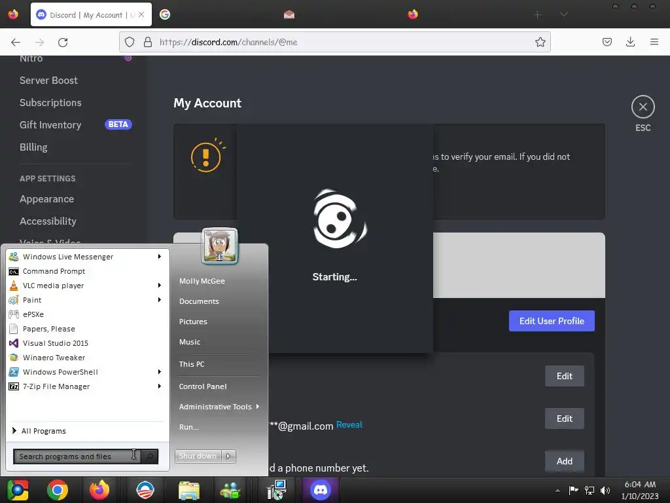This screenshot has width=670, height=503.
Task: Open Documents from Start menu
Action: pos(199,301)
